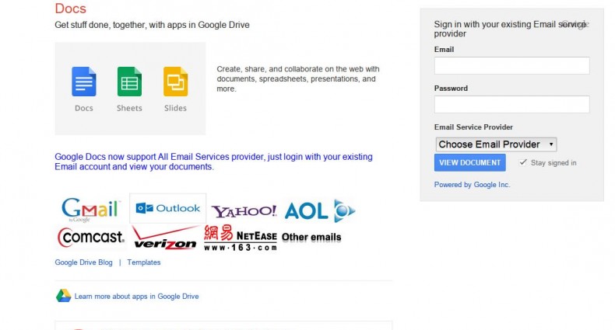615x330 pixels.
Task: Click Learn more about apps in Google Drive
Action: [x=136, y=297]
